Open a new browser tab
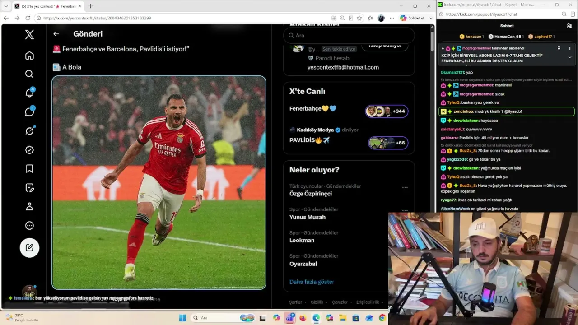The width and height of the screenshot is (578, 325). 90,6
